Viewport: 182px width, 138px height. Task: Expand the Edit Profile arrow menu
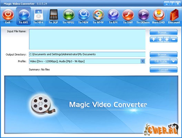click(174, 61)
